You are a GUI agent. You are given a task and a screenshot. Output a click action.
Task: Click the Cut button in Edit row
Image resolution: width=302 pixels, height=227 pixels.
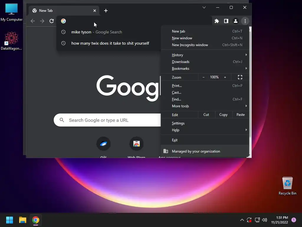coord(206,115)
